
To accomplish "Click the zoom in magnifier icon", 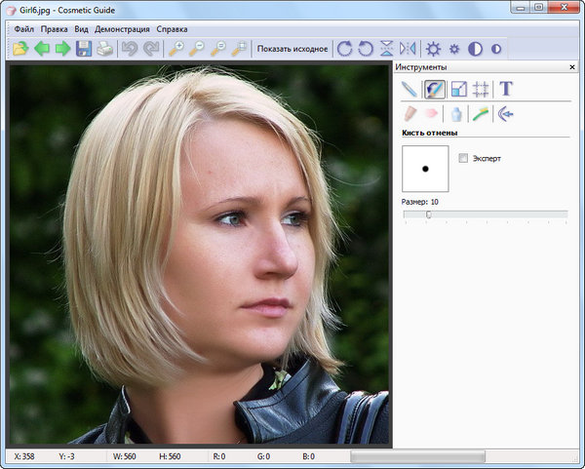I will (x=176, y=49).
